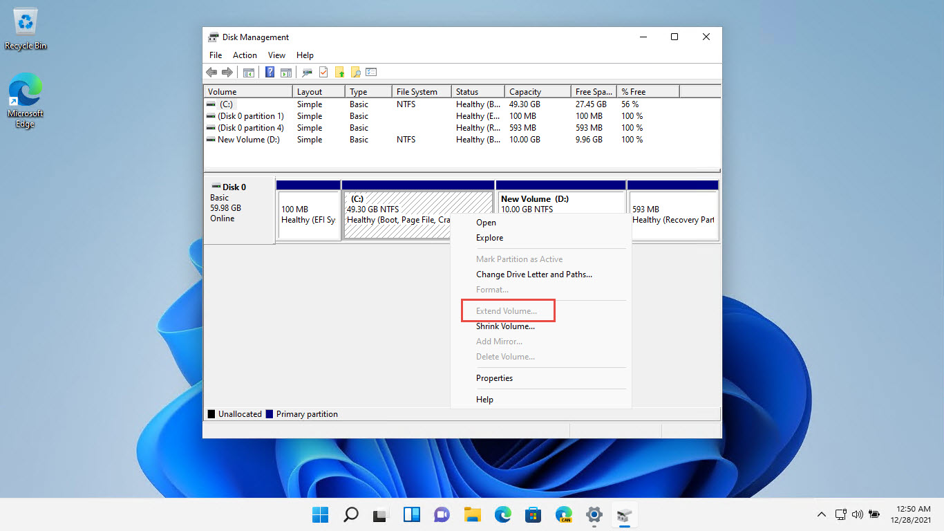Open help using the question-mark toolbar icon
The image size is (944, 531).
click(270, 72)
